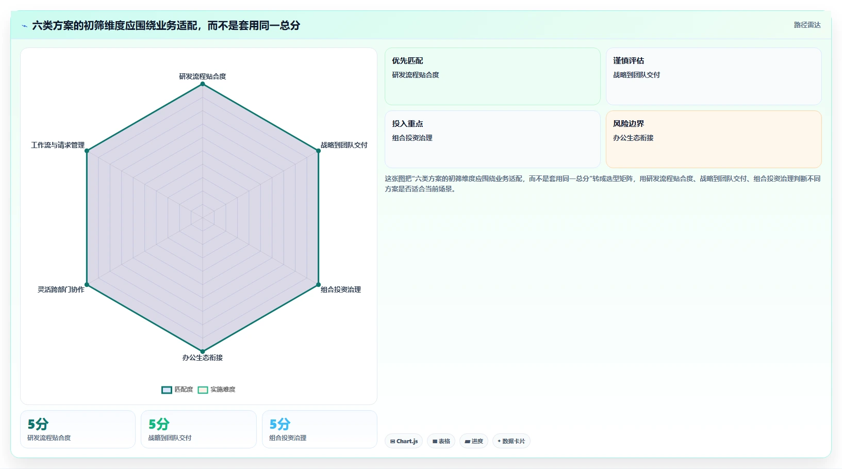Click the 办公生态衔接 label below the radar
This screenshot has height=469, width=842.
pyautogui.click(x=203, y=358)
